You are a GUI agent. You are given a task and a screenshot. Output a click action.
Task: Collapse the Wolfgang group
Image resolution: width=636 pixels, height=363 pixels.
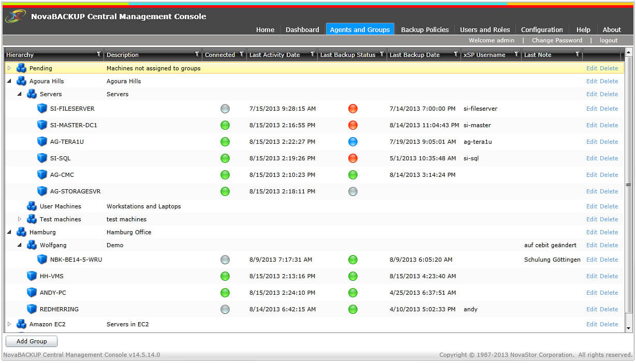pyautogui.click(x=20, y=245)
